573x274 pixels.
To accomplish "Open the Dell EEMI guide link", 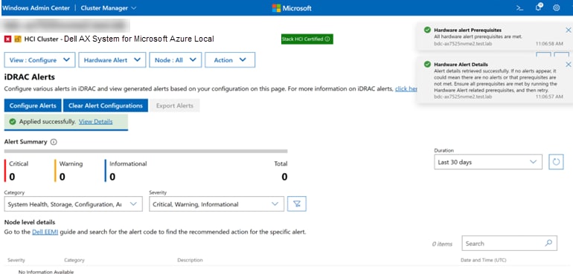I will [x=45, y=232].
